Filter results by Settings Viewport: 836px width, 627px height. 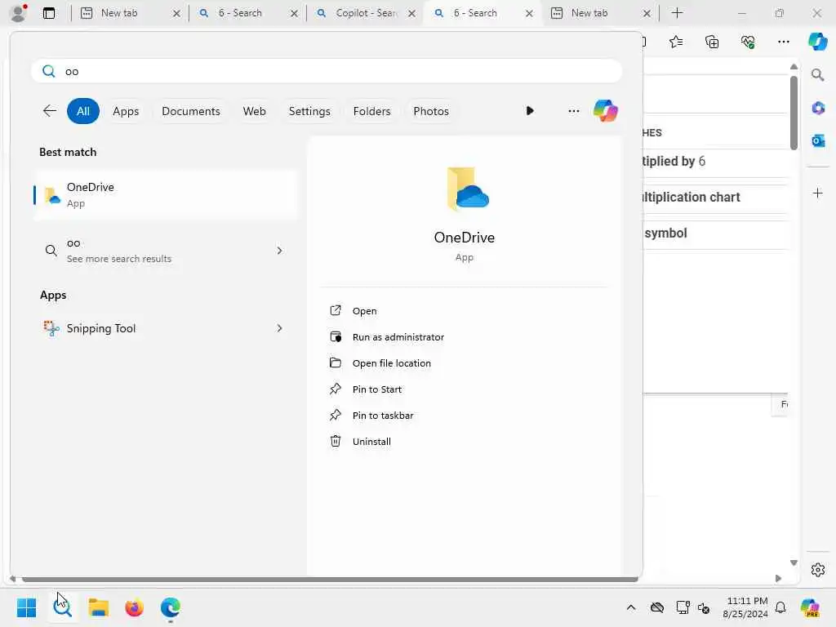point(309,111)
